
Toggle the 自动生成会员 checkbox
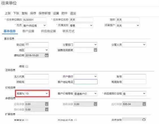pos(76,120)
